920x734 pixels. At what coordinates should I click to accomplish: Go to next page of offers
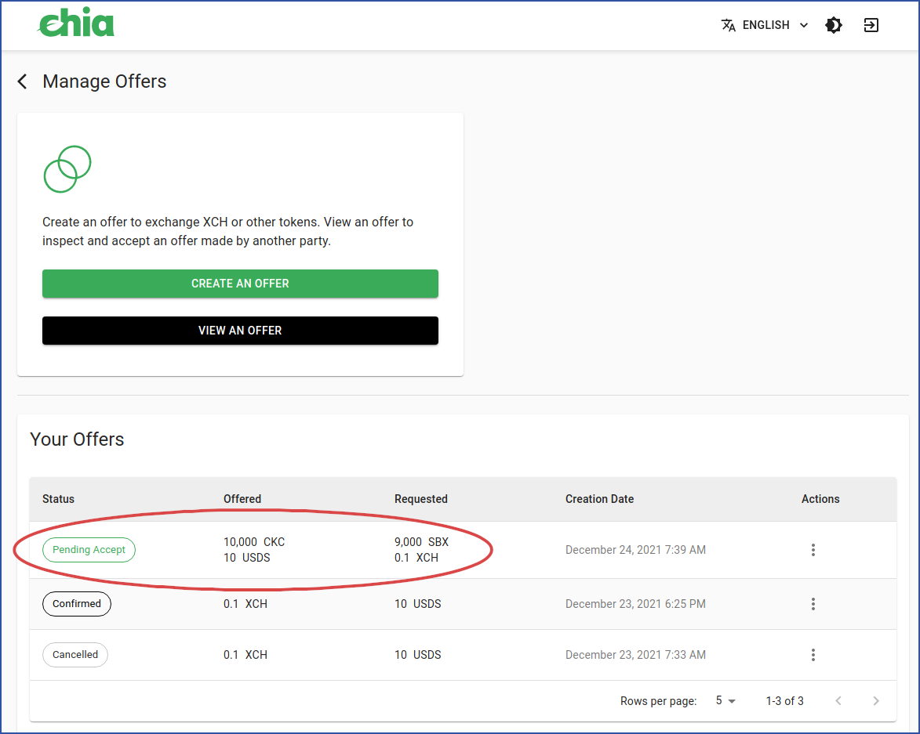click(x=876, y=700)
